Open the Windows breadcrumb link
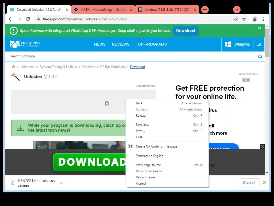 tap(28, 67)
